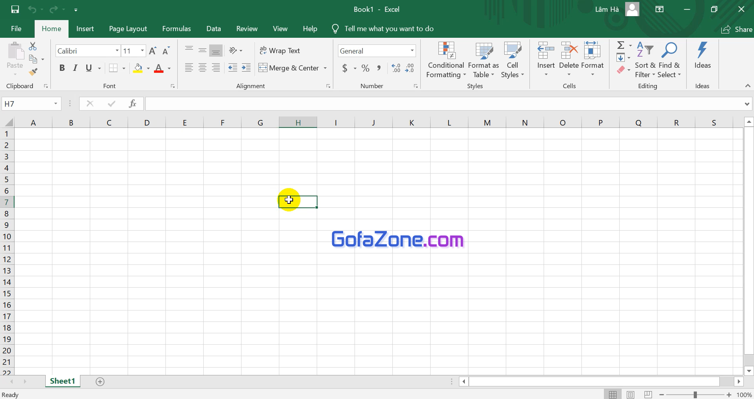
Task: Click Increase Indent icon
Action: coord(246,68)
